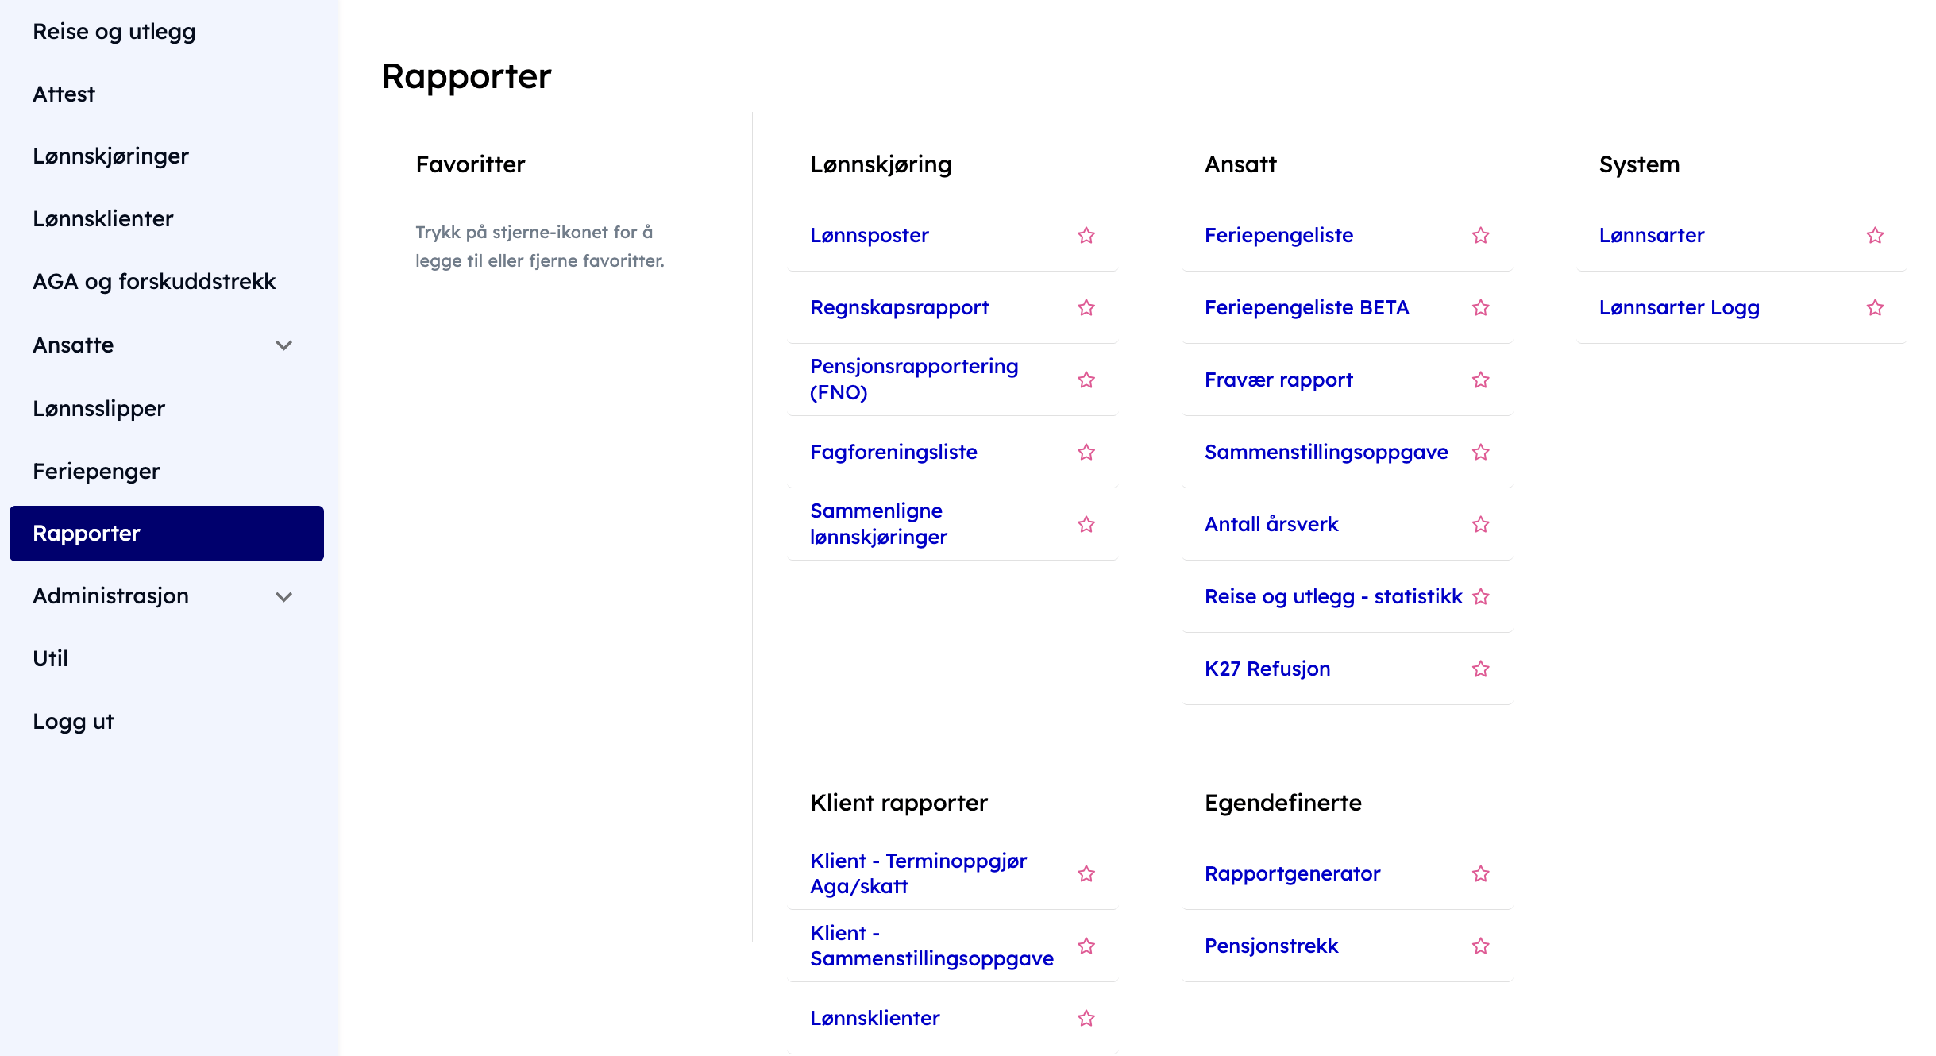
Task: Expand the Ansatte sidebar menu chevron
Action: pos(283,345)
